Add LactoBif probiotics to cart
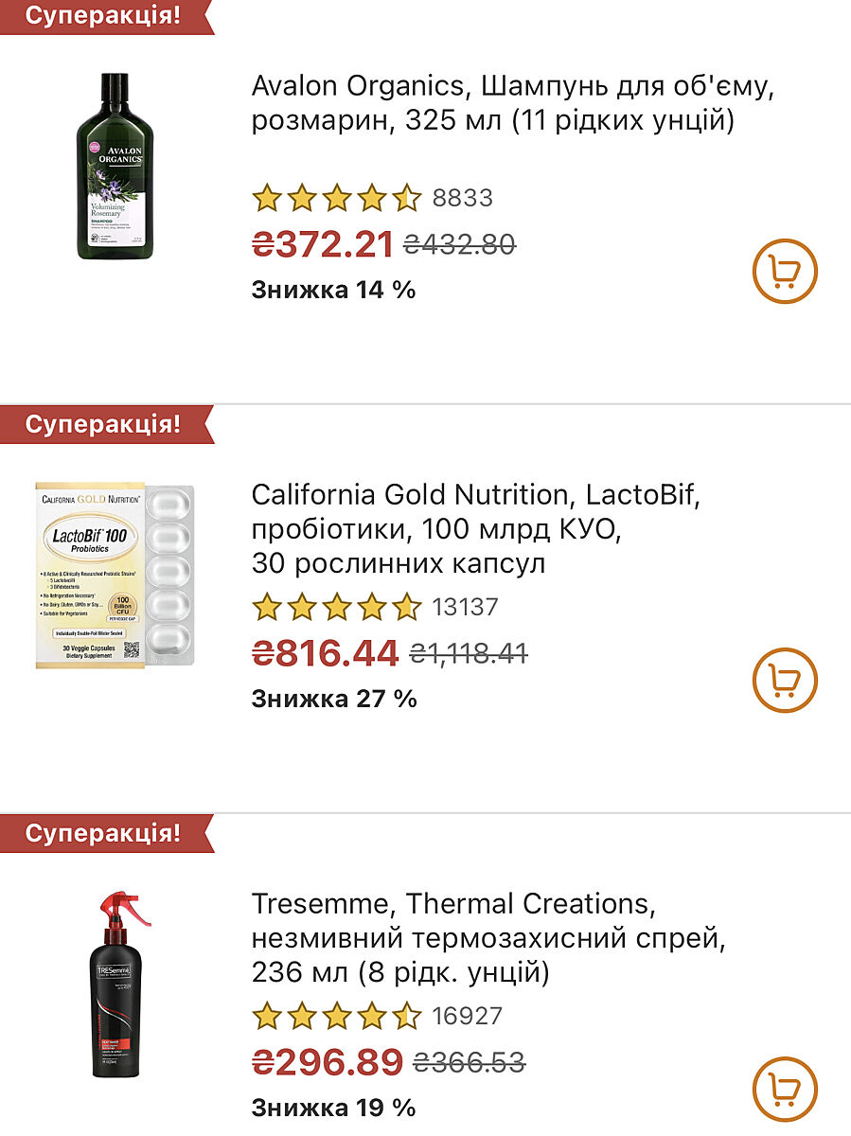This screenshot has width=851, height=1136. point(785,682)
